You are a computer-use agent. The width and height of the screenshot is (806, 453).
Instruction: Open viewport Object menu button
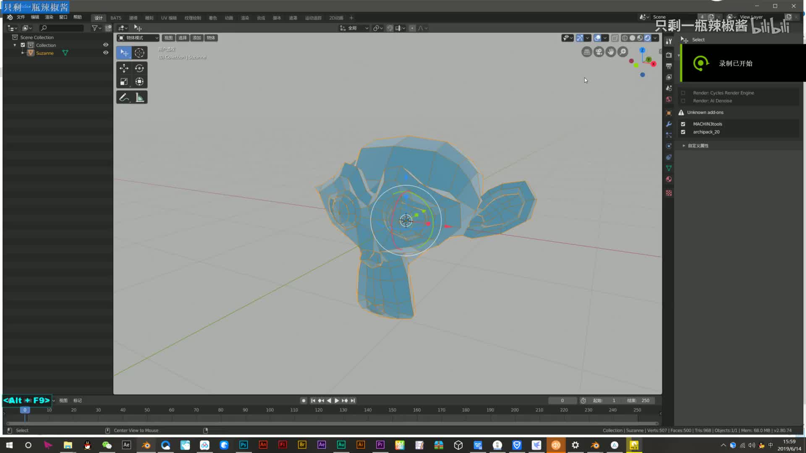coord(211,38)
